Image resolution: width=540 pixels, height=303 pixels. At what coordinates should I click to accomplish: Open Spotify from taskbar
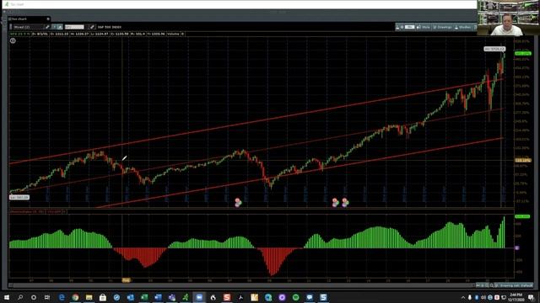coord(296,297)
